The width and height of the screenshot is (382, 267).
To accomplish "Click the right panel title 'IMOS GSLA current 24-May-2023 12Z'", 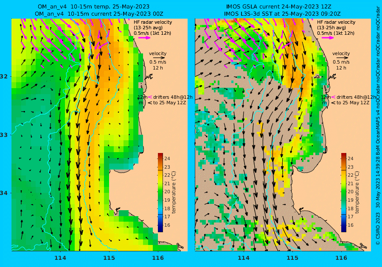I will 278,6.
